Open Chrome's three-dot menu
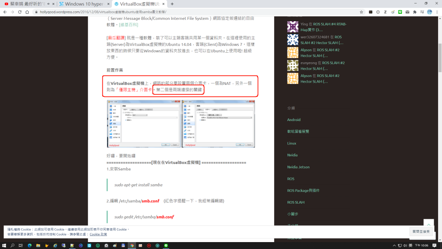This screenshot has height=249, width=442. pos(437,12)
